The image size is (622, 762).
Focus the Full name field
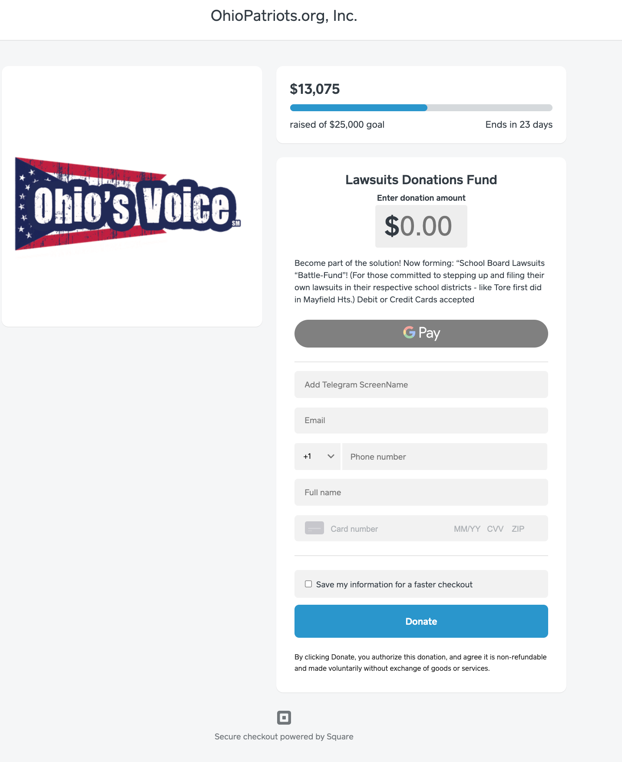421,492
